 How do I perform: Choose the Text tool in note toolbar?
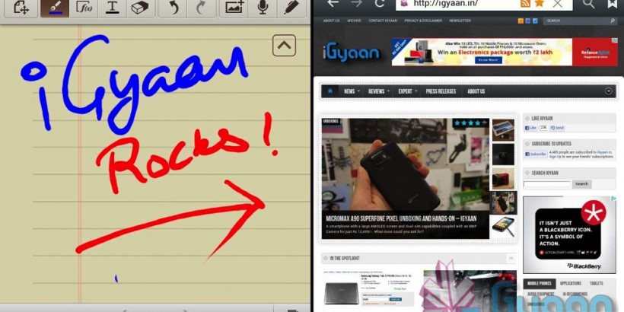[x=112, y=8]
